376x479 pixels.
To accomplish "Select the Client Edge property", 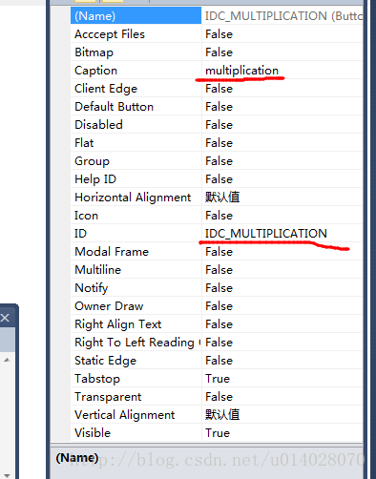I will click(136, 89).
